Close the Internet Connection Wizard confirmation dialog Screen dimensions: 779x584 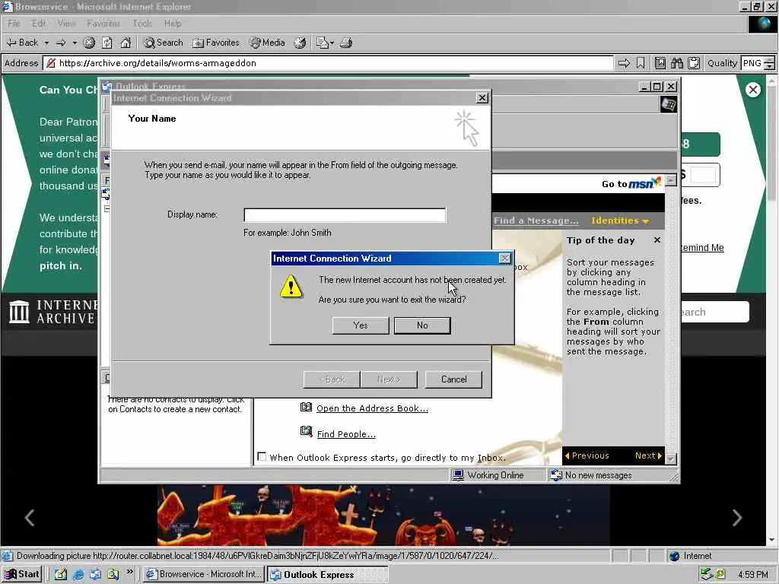(505, 259)
